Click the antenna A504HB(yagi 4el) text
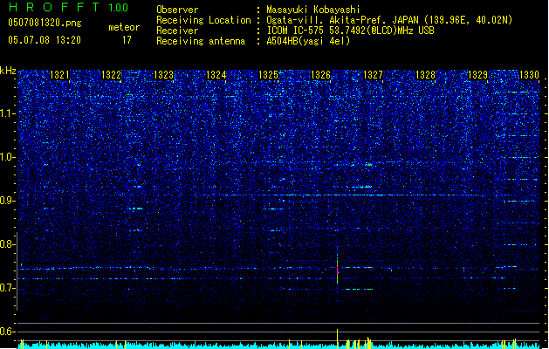549x349 pixels. click(308, 41)
